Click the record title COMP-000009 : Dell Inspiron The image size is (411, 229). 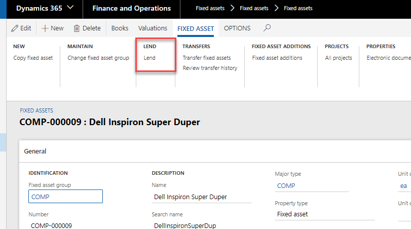pyautogui.click(x=109, y=122)
